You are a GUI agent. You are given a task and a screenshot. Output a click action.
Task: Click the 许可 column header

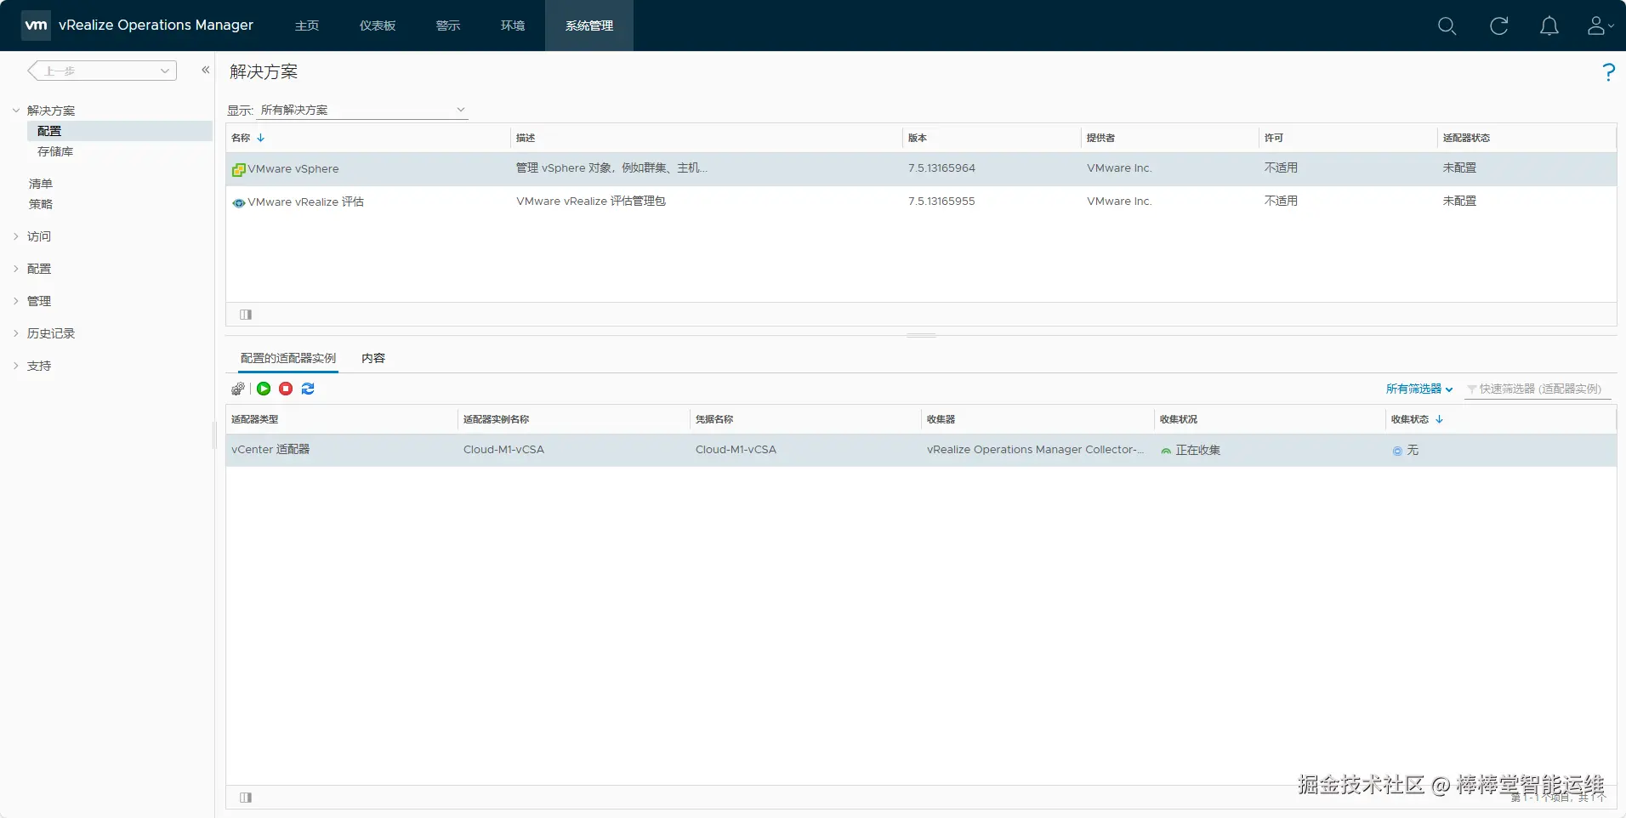(x=1348, y=138)
